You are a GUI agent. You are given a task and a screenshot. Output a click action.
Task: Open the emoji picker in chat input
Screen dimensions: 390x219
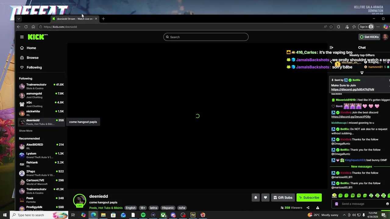click(x=388, y=204)
